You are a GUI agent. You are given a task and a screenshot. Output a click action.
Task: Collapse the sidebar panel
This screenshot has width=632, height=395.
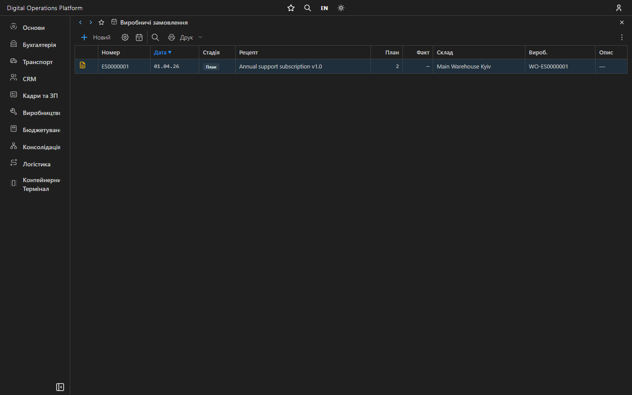(x=60, y=387)
